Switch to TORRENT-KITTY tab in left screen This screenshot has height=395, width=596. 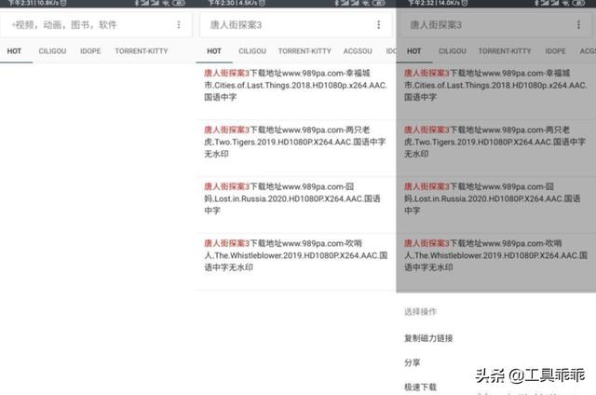coord(142,51)
